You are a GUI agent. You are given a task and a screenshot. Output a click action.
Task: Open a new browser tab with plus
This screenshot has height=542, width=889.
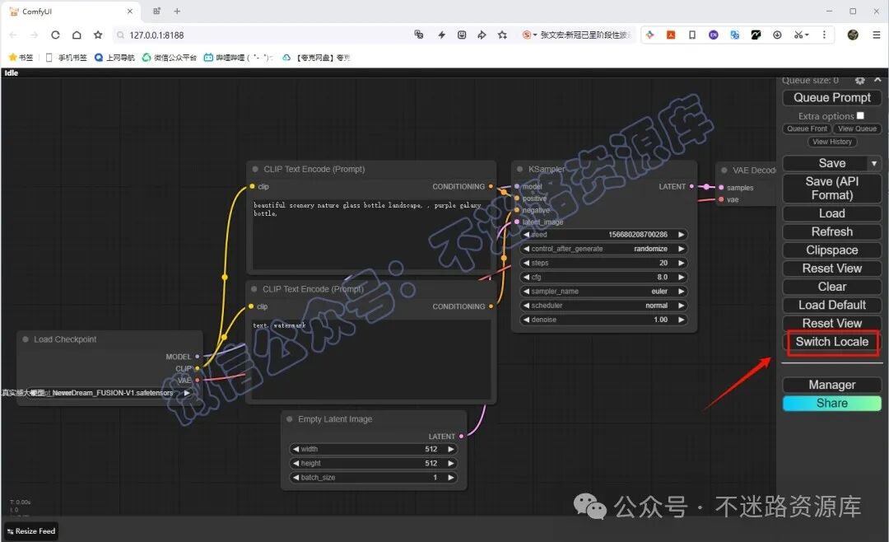tap(177, 11)
